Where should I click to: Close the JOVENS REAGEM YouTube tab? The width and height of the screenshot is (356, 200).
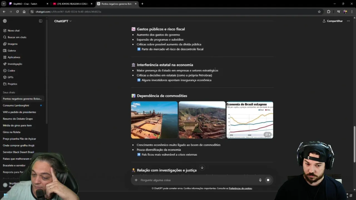(92, 4)
